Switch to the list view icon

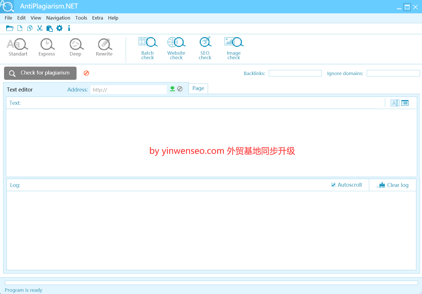405,103
